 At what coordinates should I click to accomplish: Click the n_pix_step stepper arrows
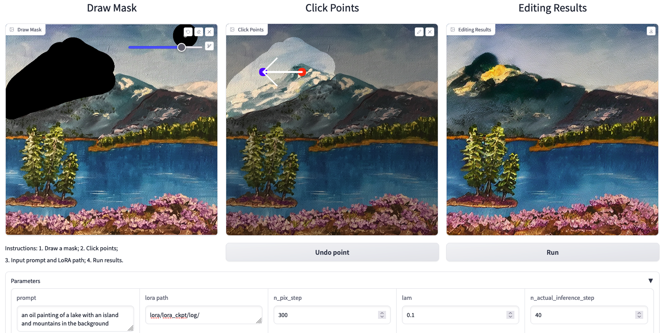pyautogui.click(x=382, y=315)
